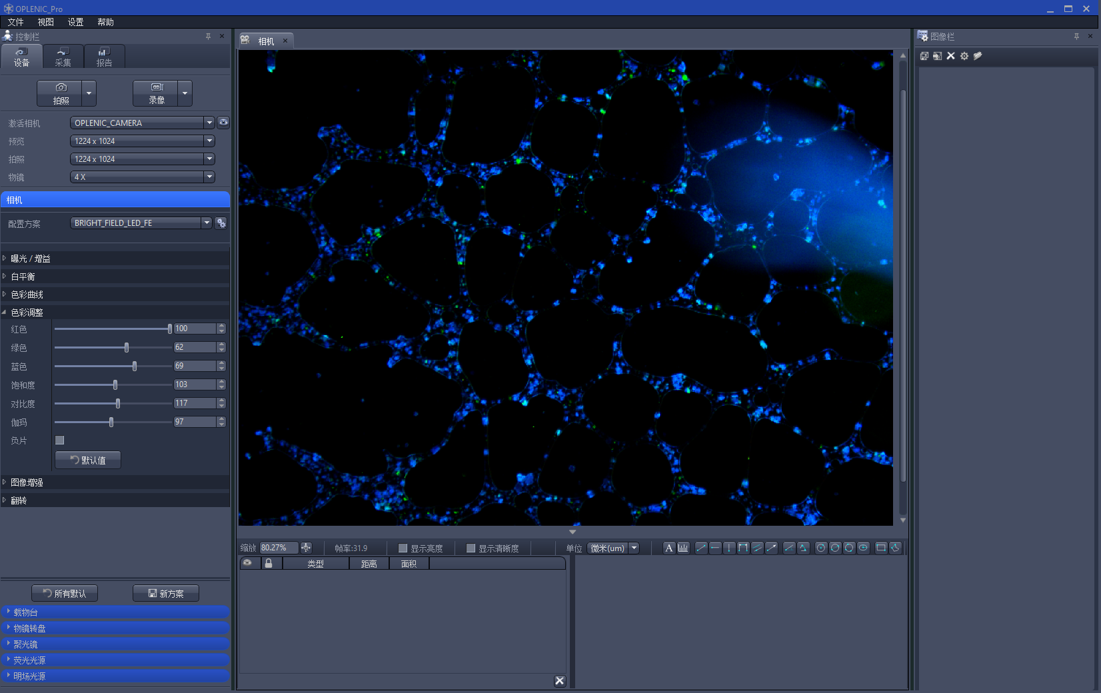Select the rectangle measurement tool
1101x693 pixels.
[880, 548]
